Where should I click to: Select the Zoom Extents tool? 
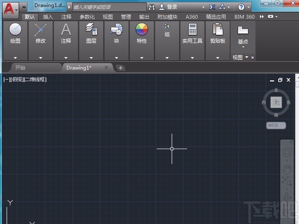(287, 181)
